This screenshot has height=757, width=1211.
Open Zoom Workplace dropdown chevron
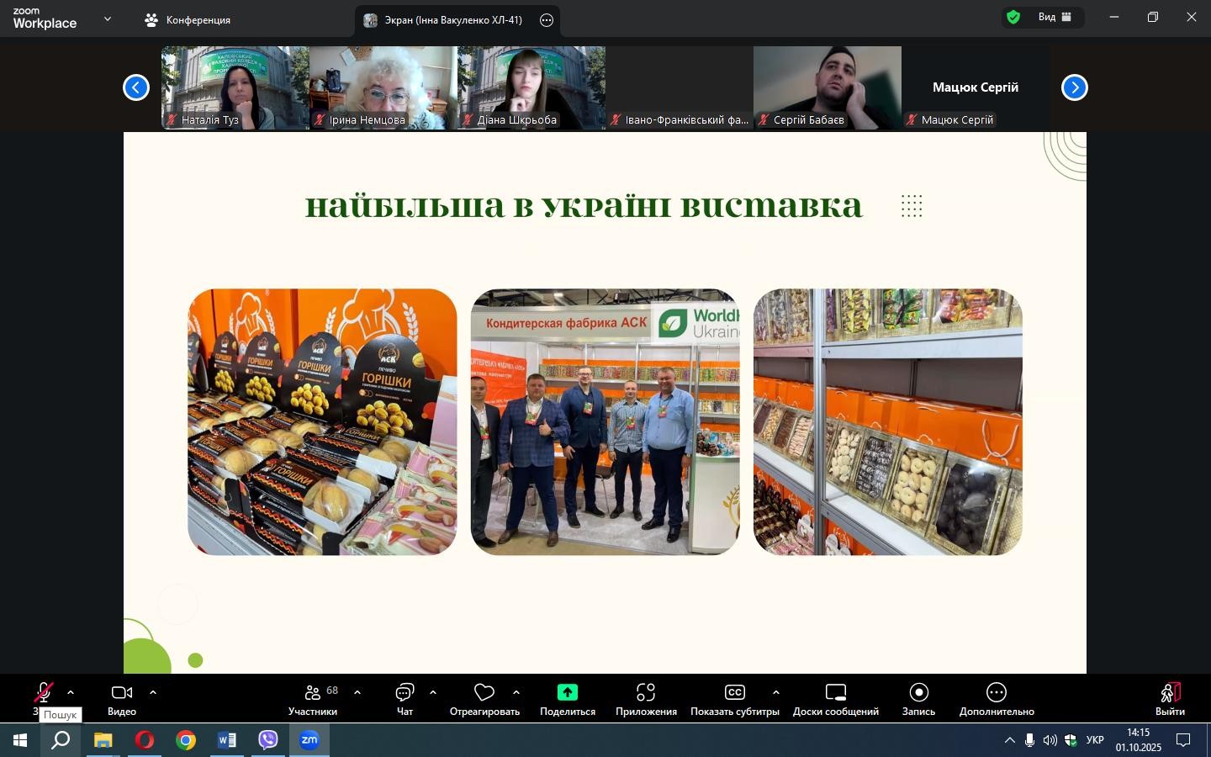107,19
